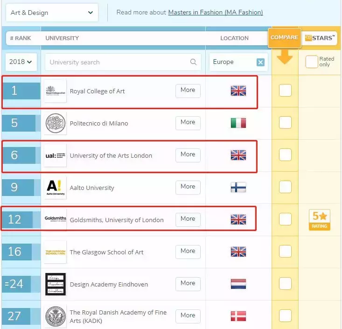Click More for Design Academy Eindhoven
This screenshot has width=342, height=329.
pos(188,284)
